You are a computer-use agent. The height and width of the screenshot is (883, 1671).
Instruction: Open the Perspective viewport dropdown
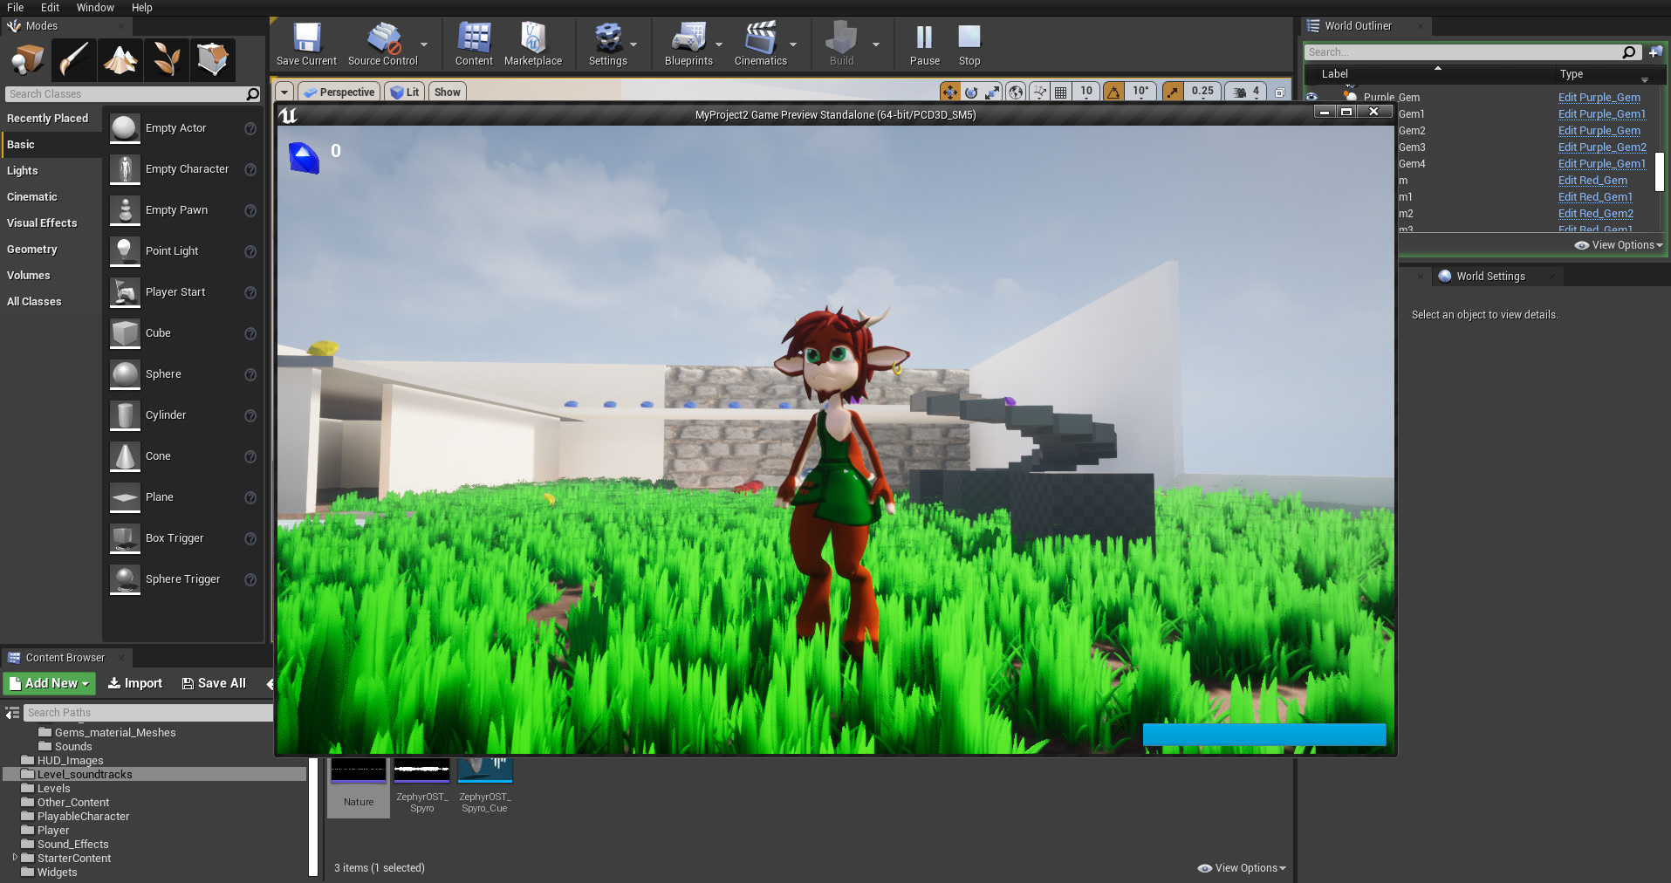[x=339, y=92]
